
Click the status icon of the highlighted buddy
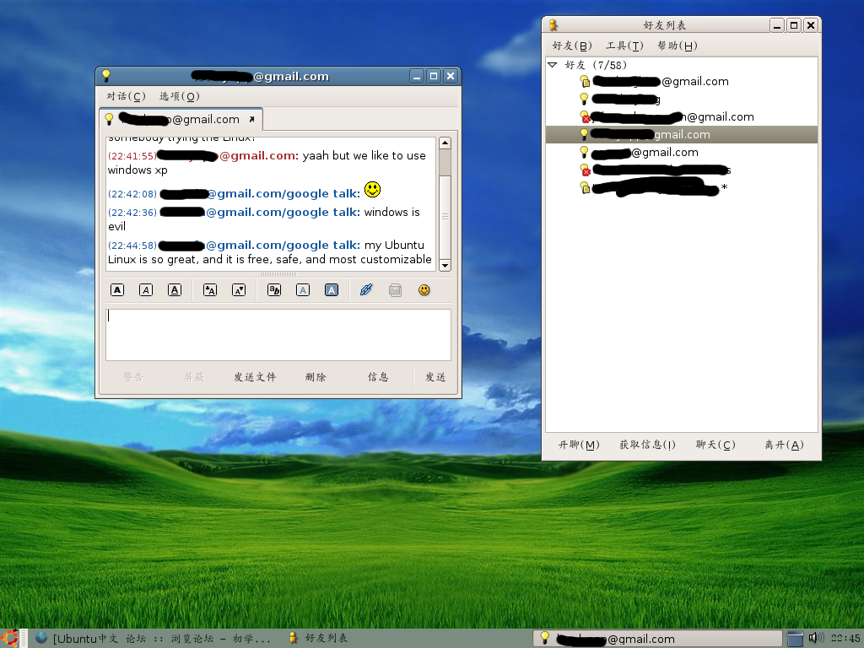584,134
